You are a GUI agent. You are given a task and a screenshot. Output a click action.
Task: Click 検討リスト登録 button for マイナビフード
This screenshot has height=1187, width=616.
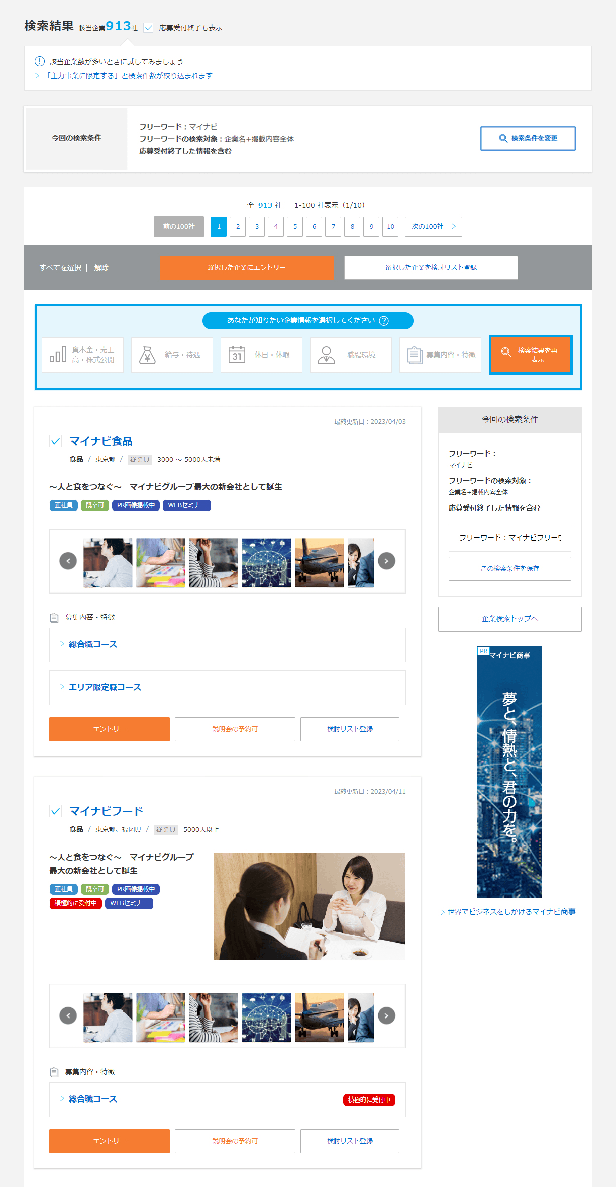(x=350, y=1141)
